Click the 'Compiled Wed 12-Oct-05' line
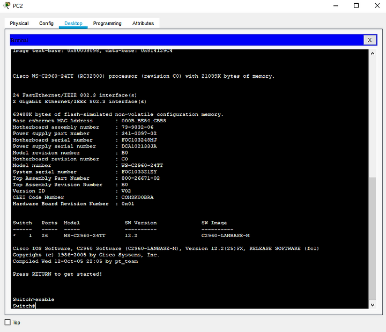386x332 pixels. (75, 261)
